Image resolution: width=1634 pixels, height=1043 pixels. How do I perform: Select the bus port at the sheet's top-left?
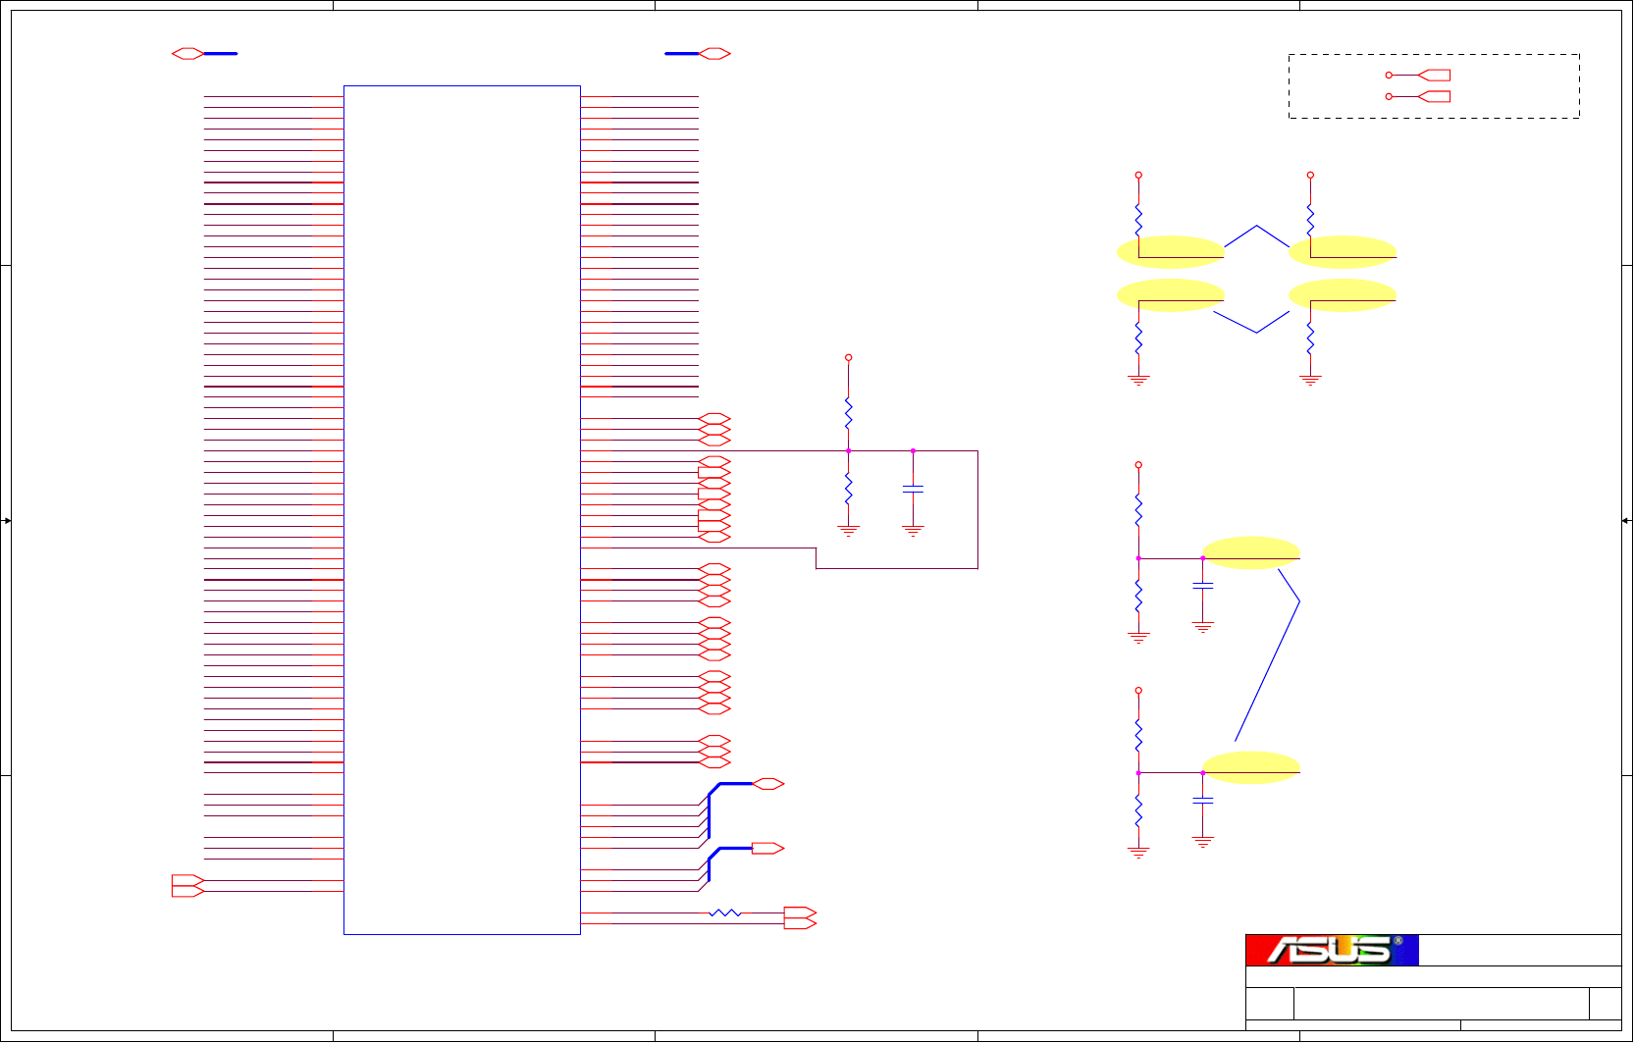coord(187,54)
